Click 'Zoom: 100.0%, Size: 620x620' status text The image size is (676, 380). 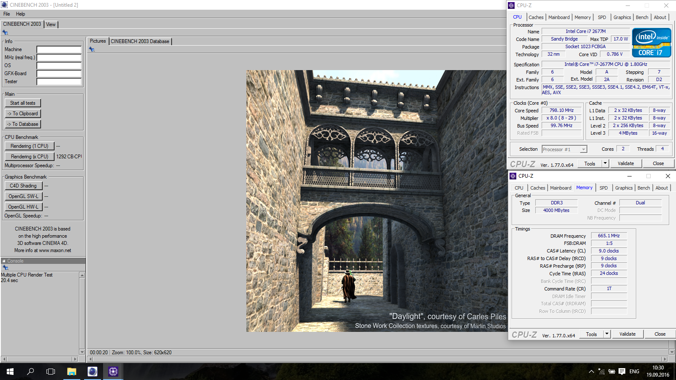[x=142, y=353]
